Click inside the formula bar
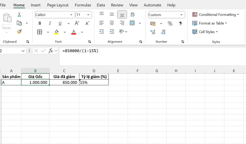Image resolution: width=246 pixels, height=144 pixels. [x=153, y=56]
